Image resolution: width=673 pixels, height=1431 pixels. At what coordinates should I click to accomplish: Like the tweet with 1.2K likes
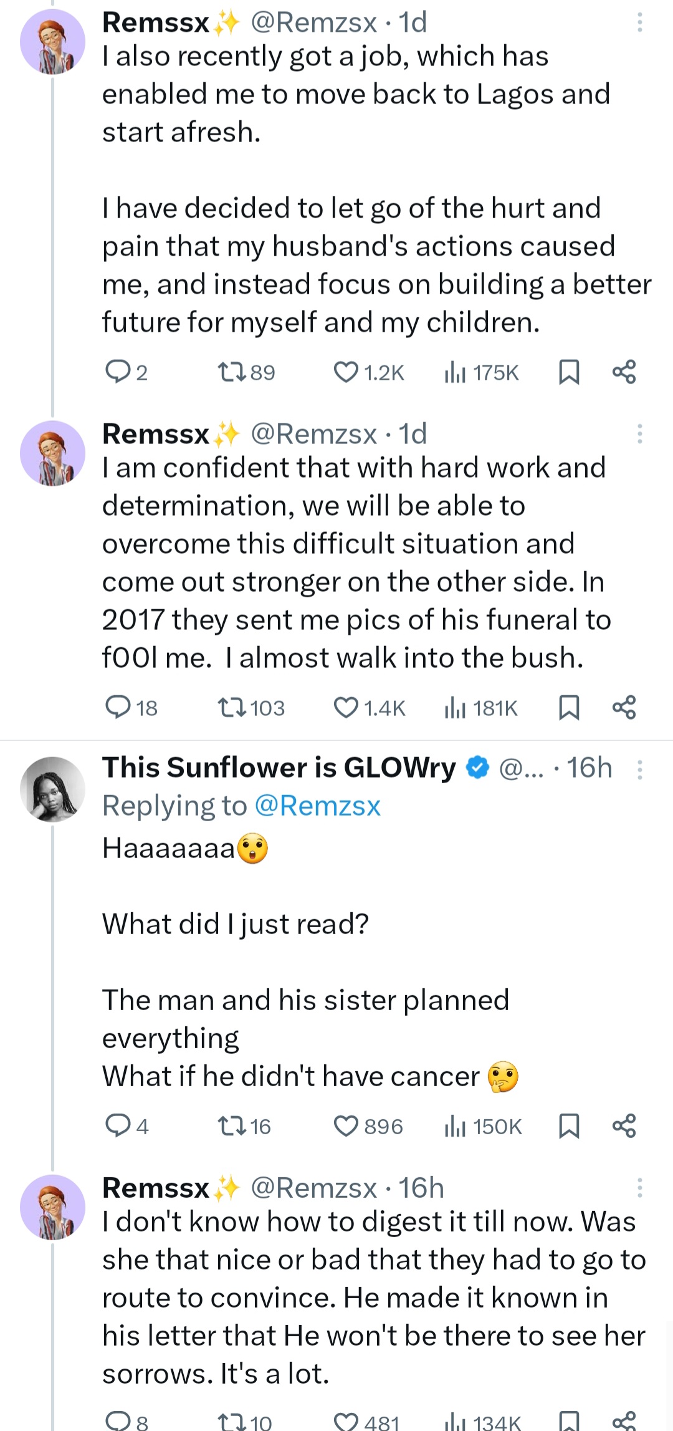(346, 372)
